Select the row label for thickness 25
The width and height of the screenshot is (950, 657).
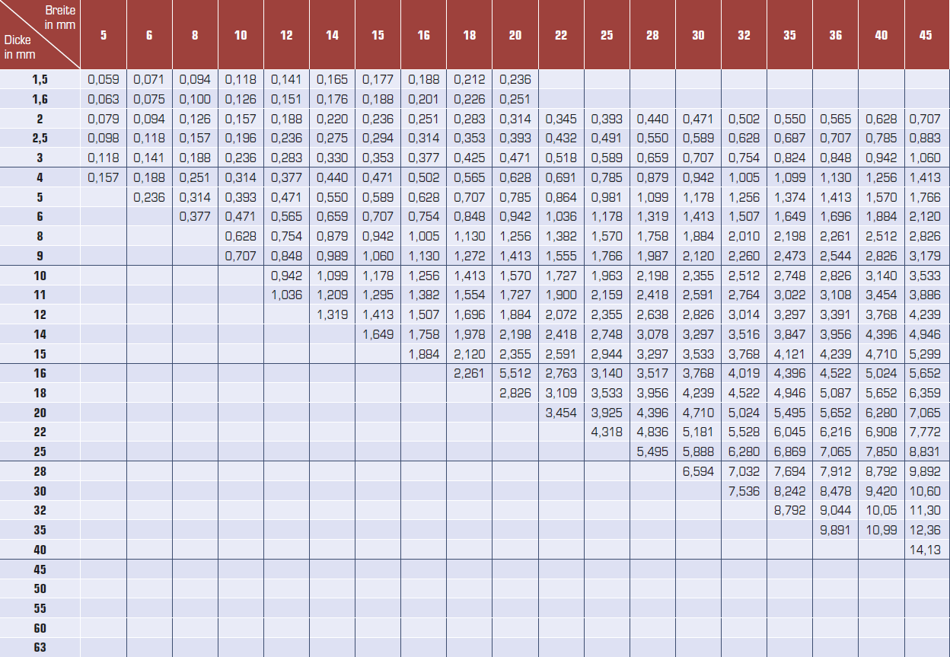click(40, 451)
